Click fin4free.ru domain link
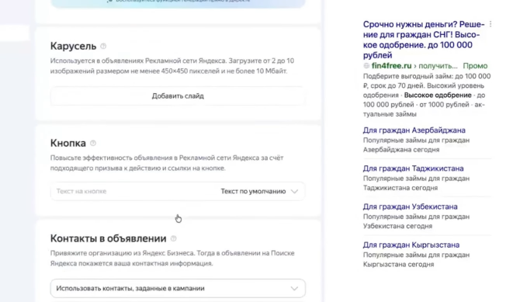 click(x=391, y=66)
